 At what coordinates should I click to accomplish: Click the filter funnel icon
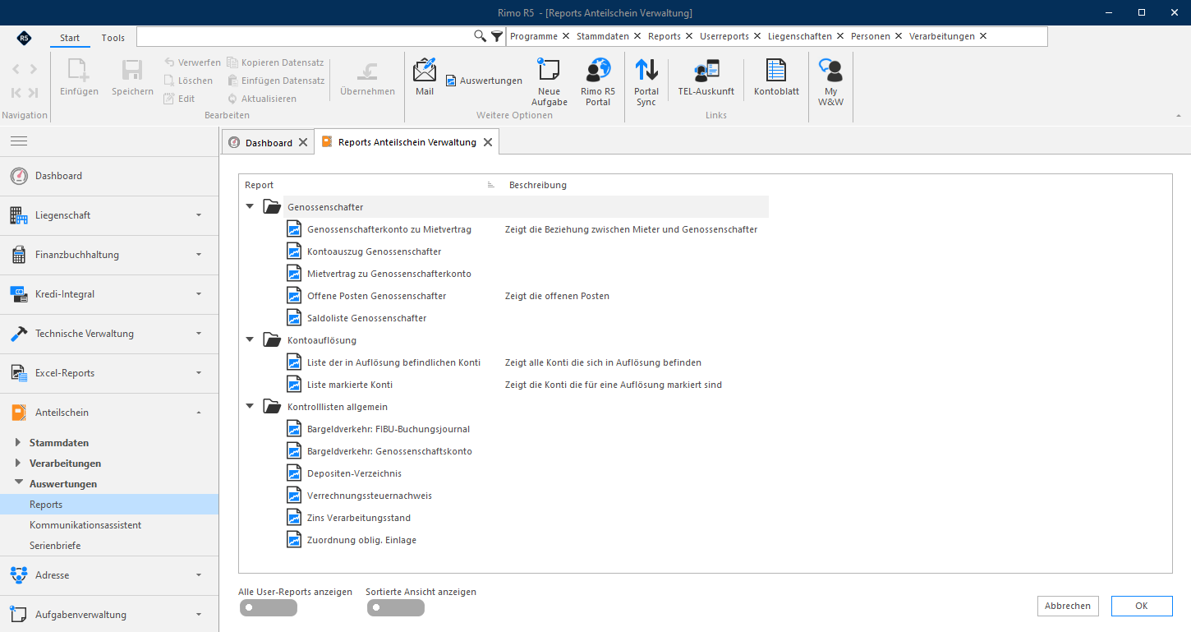tap(497, 36)
